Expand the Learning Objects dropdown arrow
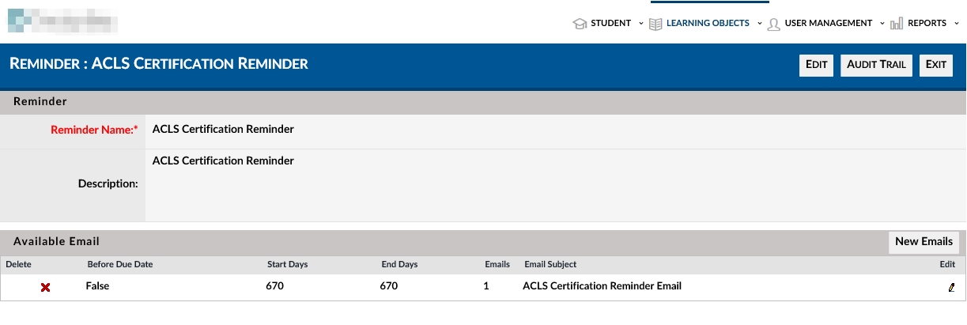 [x=759, y=24]
